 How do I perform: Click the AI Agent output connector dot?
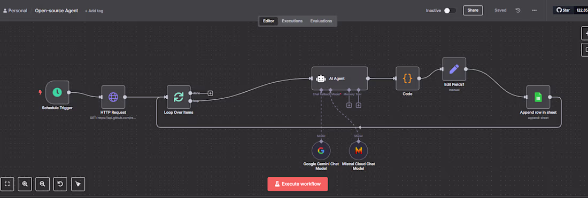[x=368, y=78]
